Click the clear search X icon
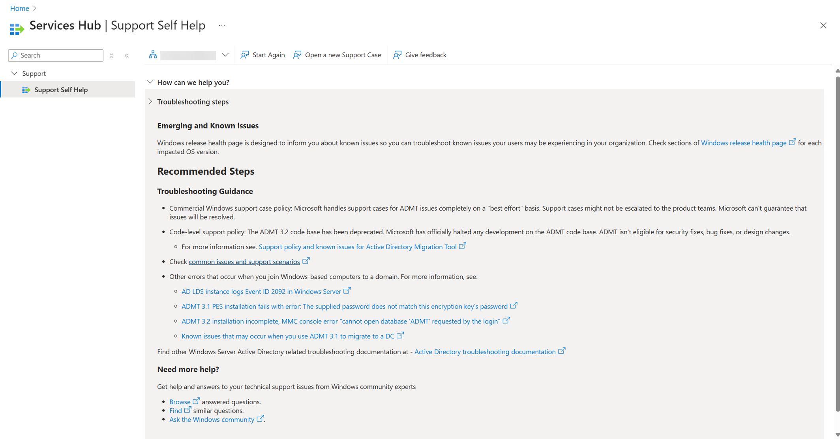The height and width of the screenshot is (439, 840). (111, 55)
